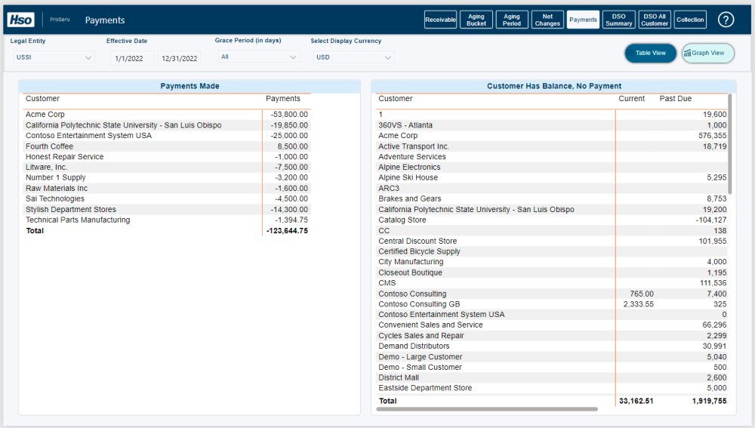Click the total current value 33,162.51
This screenshot has height=428, width=755.
pyautogui.click(x=636, y=401)
